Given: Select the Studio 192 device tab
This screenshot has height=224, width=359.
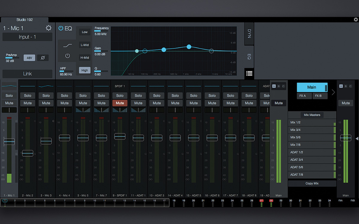Looking at the screenshot, I should coord(24,19).
